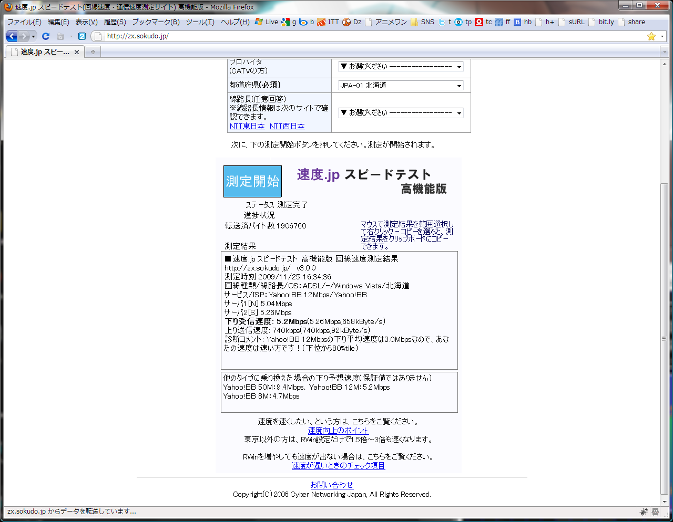Screen dimensions: 673x522
Task: Open the 履歴(S) menu
Action: point(115,22)
